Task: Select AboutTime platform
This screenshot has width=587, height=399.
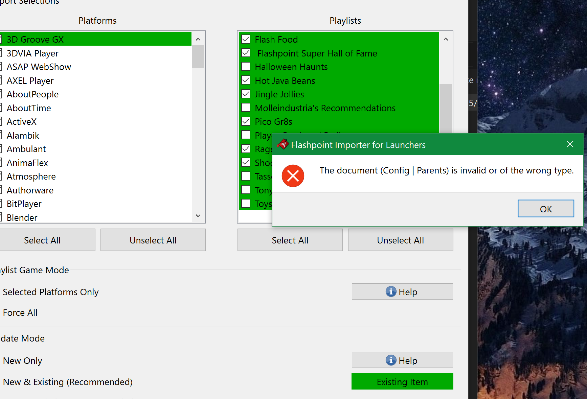Action: [x=96, y=108]
